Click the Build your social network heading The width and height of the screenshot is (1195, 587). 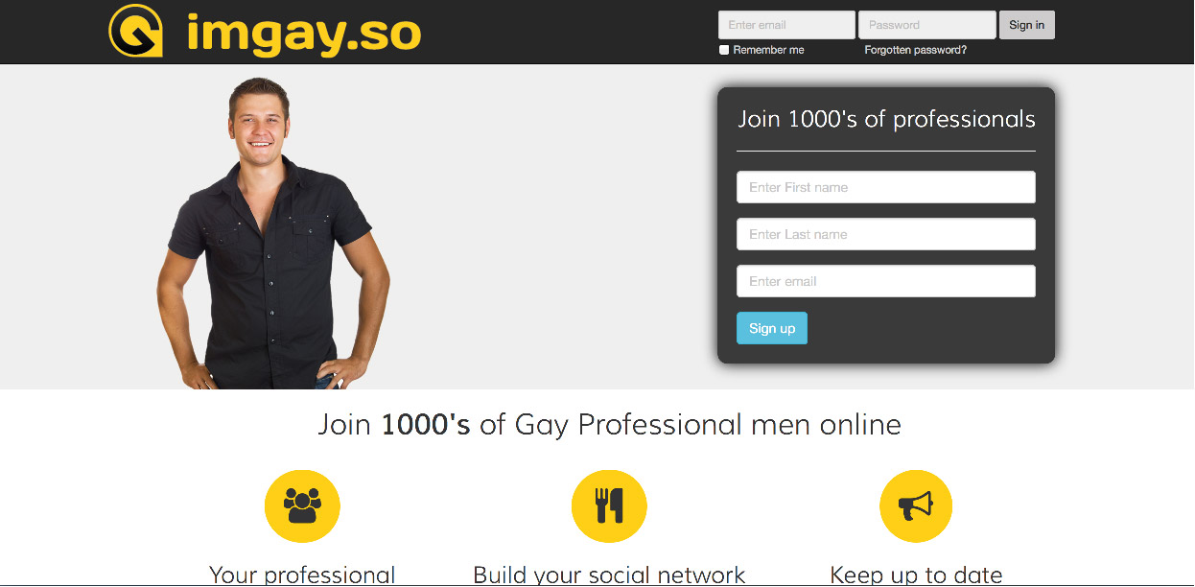pyautogui.click(x=609, y=575)
